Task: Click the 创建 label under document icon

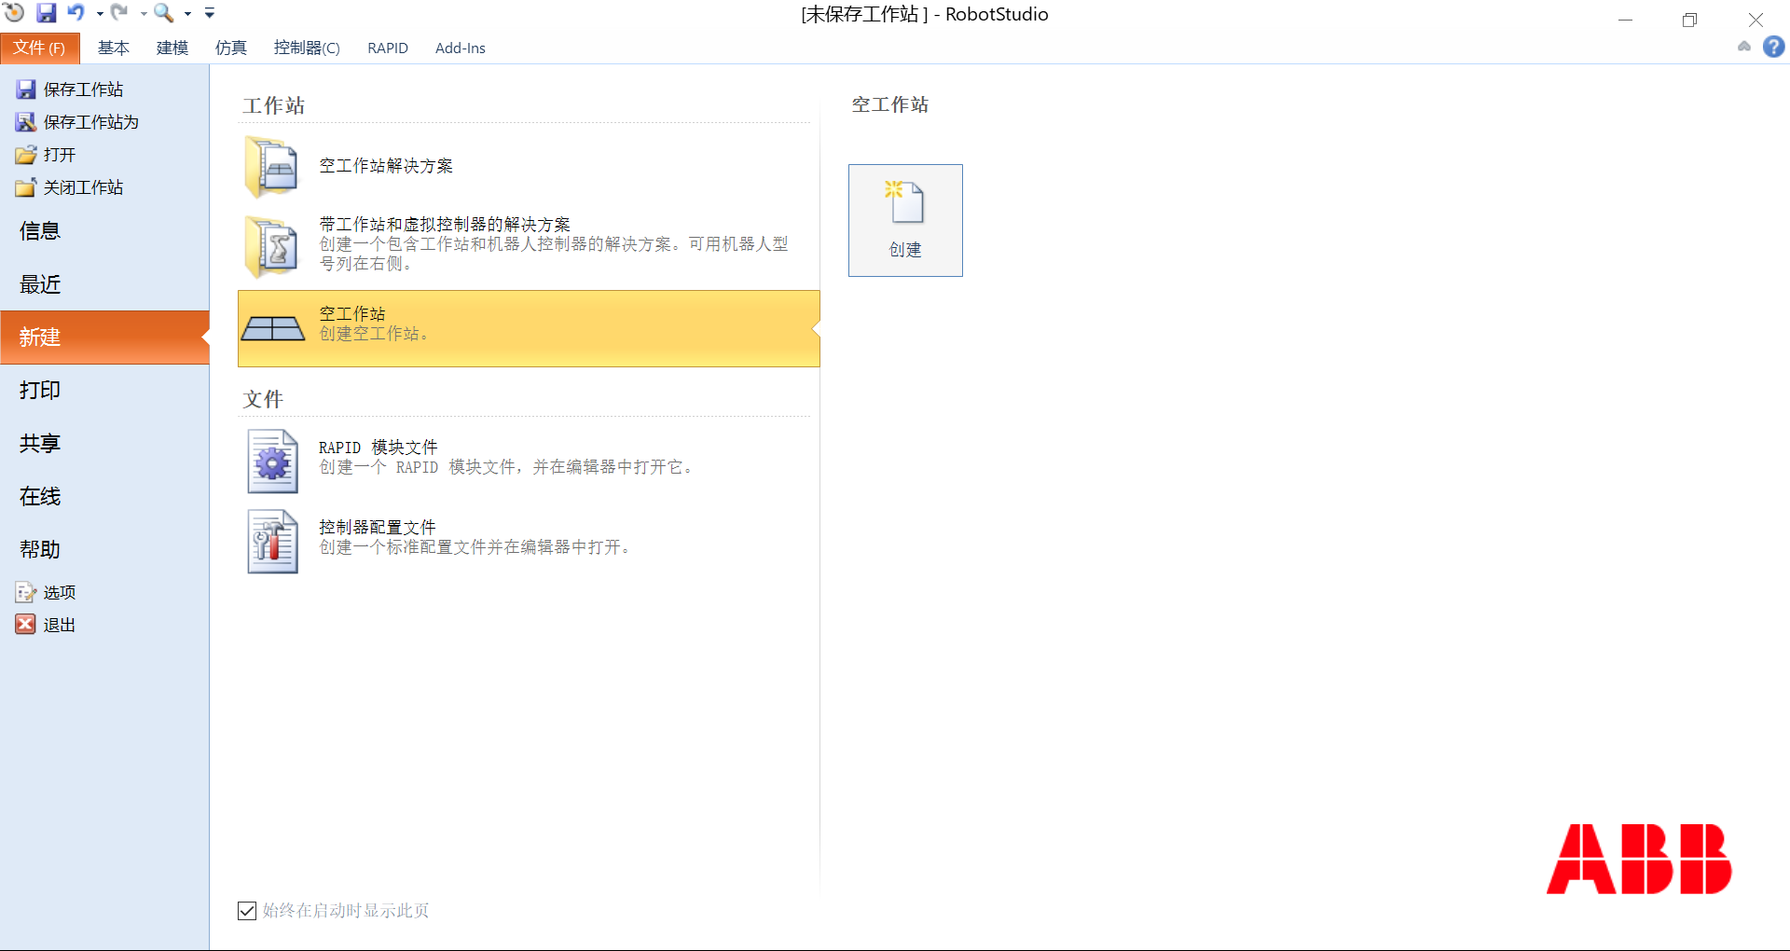Action: 905,250
